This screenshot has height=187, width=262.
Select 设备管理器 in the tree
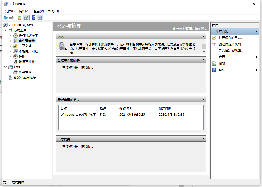pyautogui.click(x=26, y=62)
